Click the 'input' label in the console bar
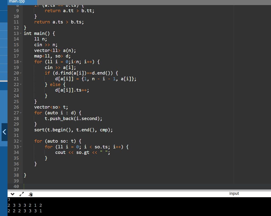Screen dimensions: 271x216 234,193
